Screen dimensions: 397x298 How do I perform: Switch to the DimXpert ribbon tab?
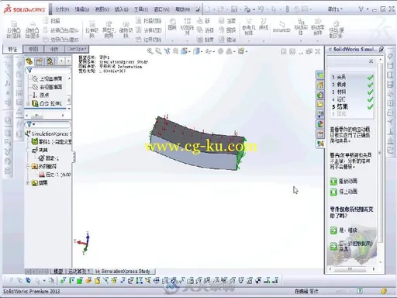click(77, 49)
